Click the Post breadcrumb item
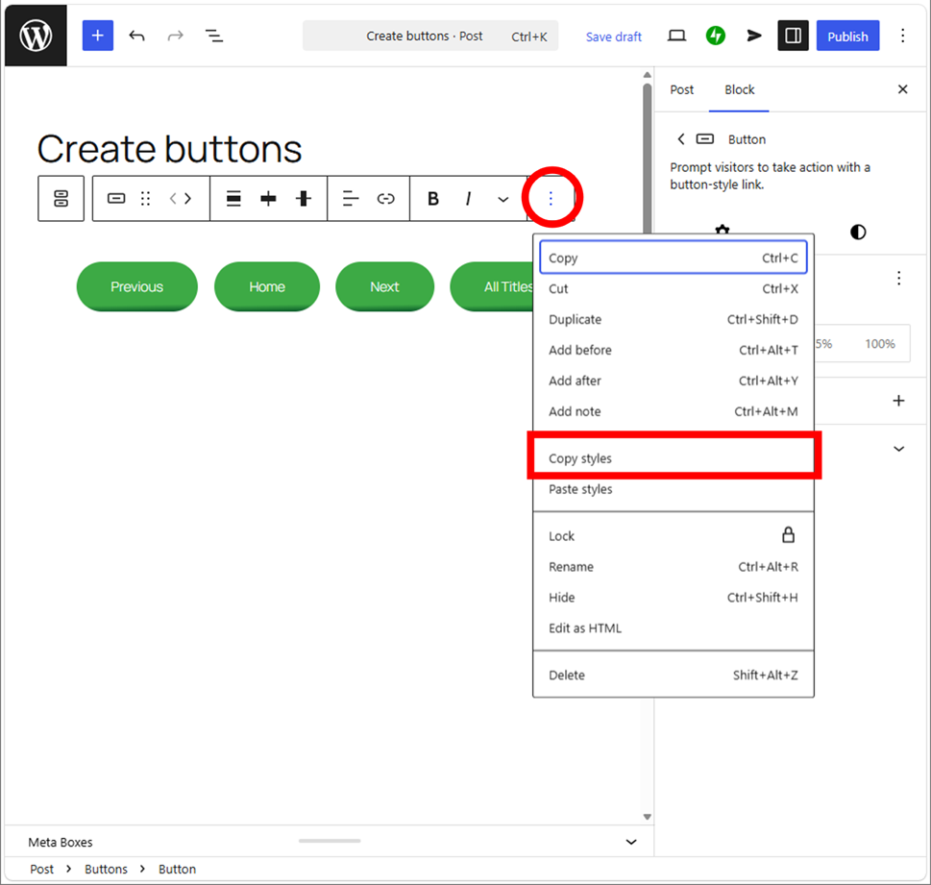 point(41,869)
